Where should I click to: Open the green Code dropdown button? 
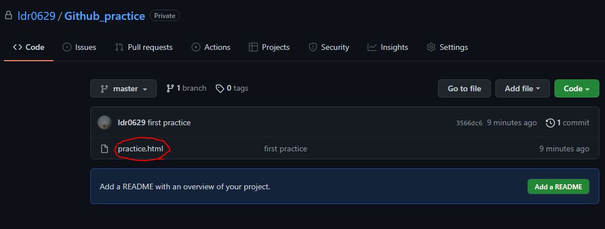577,88
